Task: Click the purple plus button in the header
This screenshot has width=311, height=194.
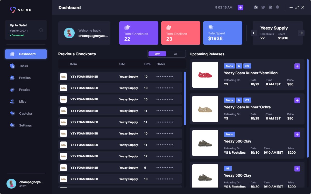Action: (241, 8)
